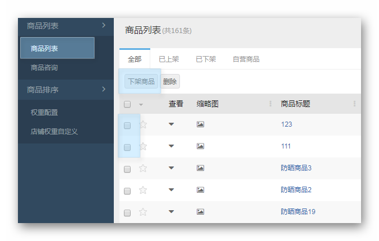The width and height of the screenshot is (379, 241).
Task: Click the 缩略图 column header
Action: click(x=207, y=104)
